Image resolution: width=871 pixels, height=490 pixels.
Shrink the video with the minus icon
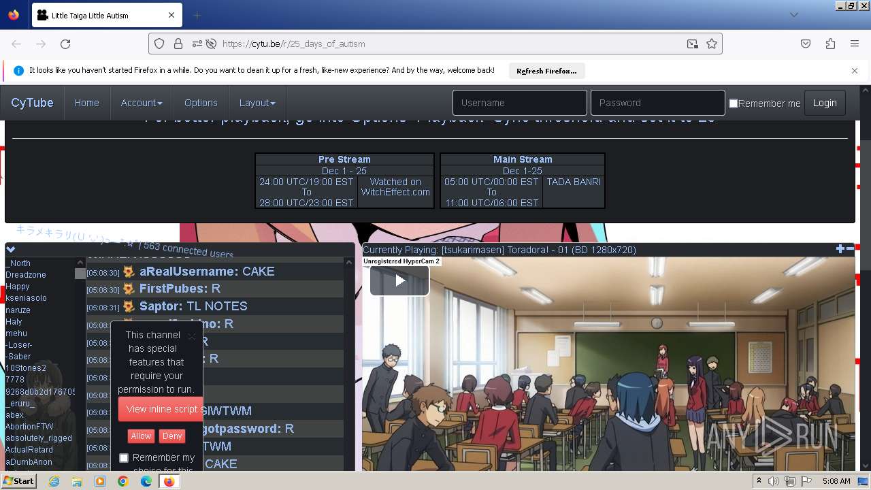click(850, 249)
